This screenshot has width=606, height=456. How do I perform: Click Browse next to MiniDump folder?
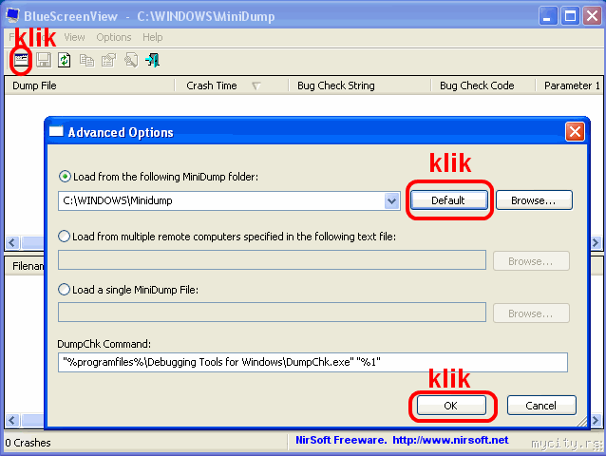tap(534, 200)
